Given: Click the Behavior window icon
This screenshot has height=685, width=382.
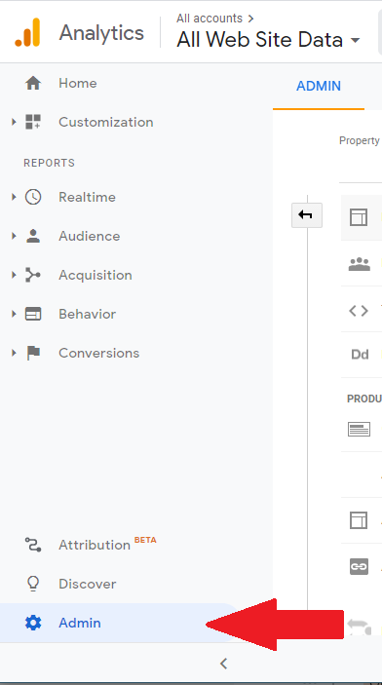Looking at the screenshot, I should pos(33,314).
